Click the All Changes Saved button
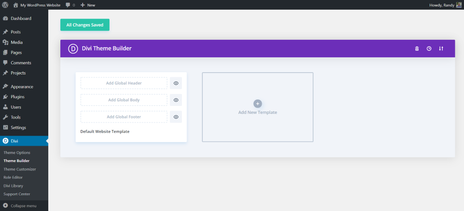The height and width of the screenshot is (211, 464). [85, 25]
